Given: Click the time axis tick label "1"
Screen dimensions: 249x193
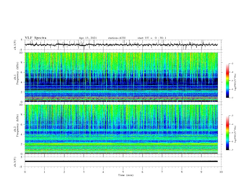Looking at the screenshot, I should [44, 172].
